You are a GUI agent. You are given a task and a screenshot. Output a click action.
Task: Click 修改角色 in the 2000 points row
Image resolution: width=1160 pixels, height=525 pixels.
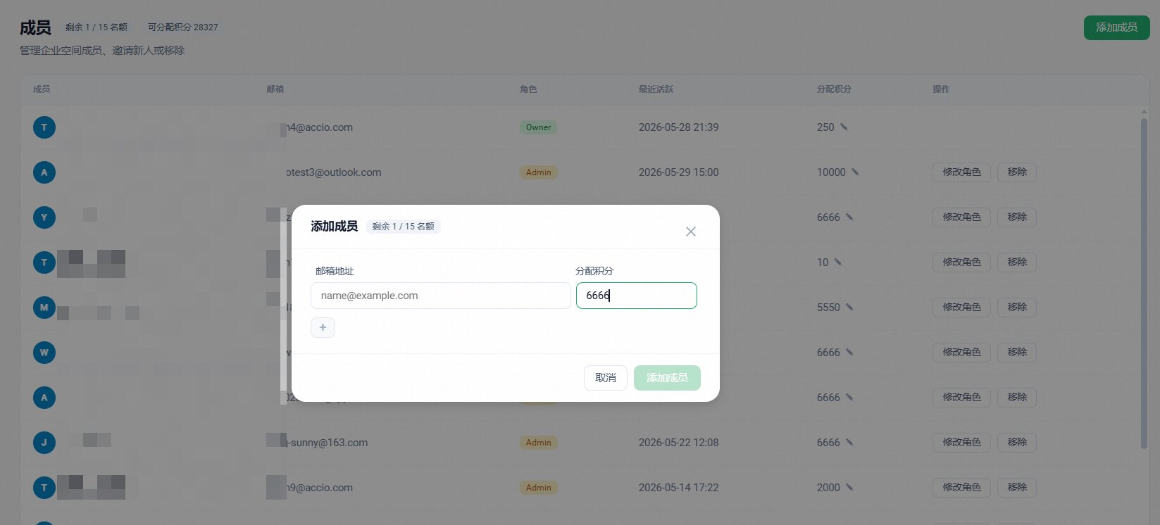[x=961, y=488]
